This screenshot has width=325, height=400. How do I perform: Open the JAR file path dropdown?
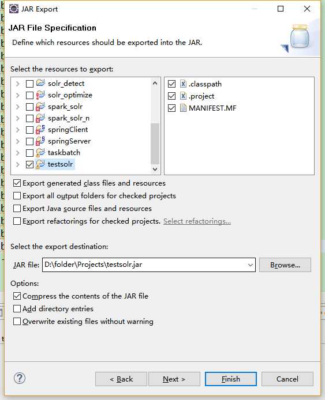click(x=251, y=265)
